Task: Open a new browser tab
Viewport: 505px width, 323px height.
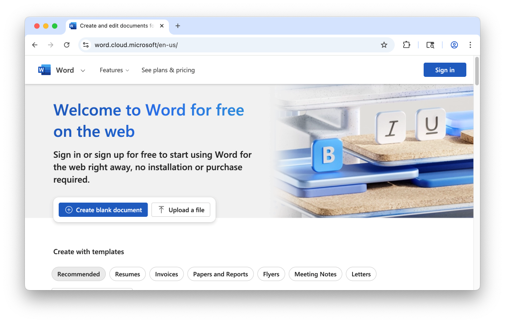Action: coord(178,26)
